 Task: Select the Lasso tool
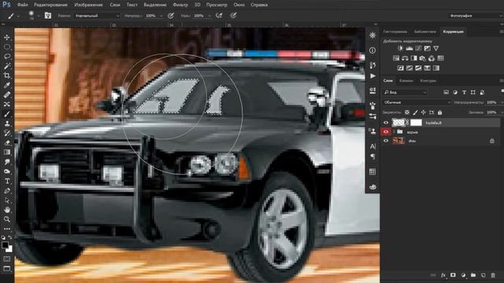pyautogui.click(x=7, y=57)
